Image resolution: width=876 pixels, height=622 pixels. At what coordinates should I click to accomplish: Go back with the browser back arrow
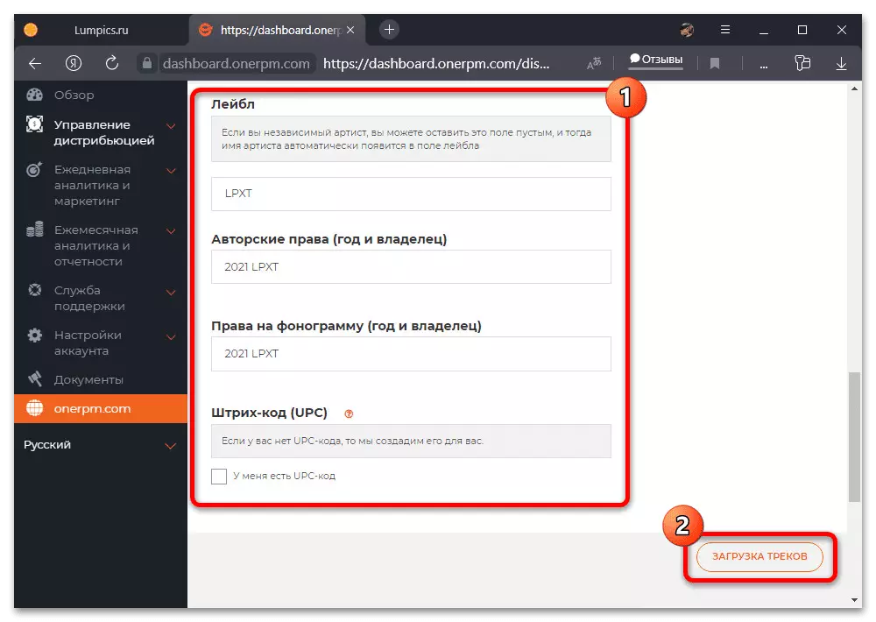point(35,63)
